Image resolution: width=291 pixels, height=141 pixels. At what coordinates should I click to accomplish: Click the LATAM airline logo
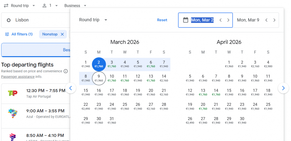pyautogui.click(x=13, y=137)
